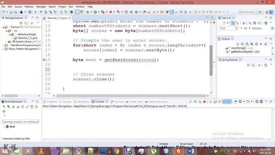Click the pencil edit icon in Boot Dashboard
Screen dimensions: 275x155
(27, 107)
